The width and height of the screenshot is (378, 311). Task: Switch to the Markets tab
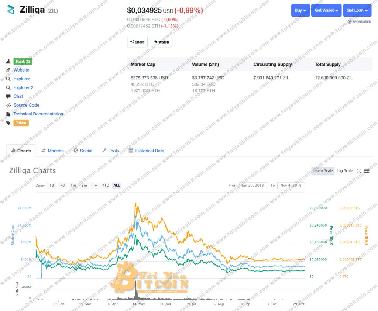pos(52,151)
